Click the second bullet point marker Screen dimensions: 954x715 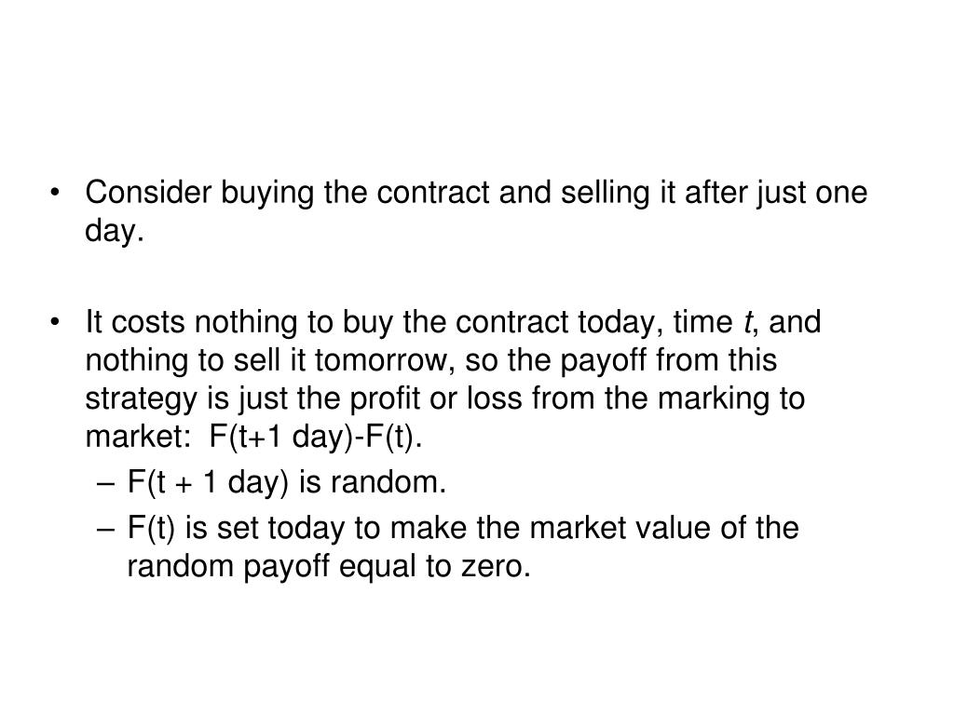[55, 323]
